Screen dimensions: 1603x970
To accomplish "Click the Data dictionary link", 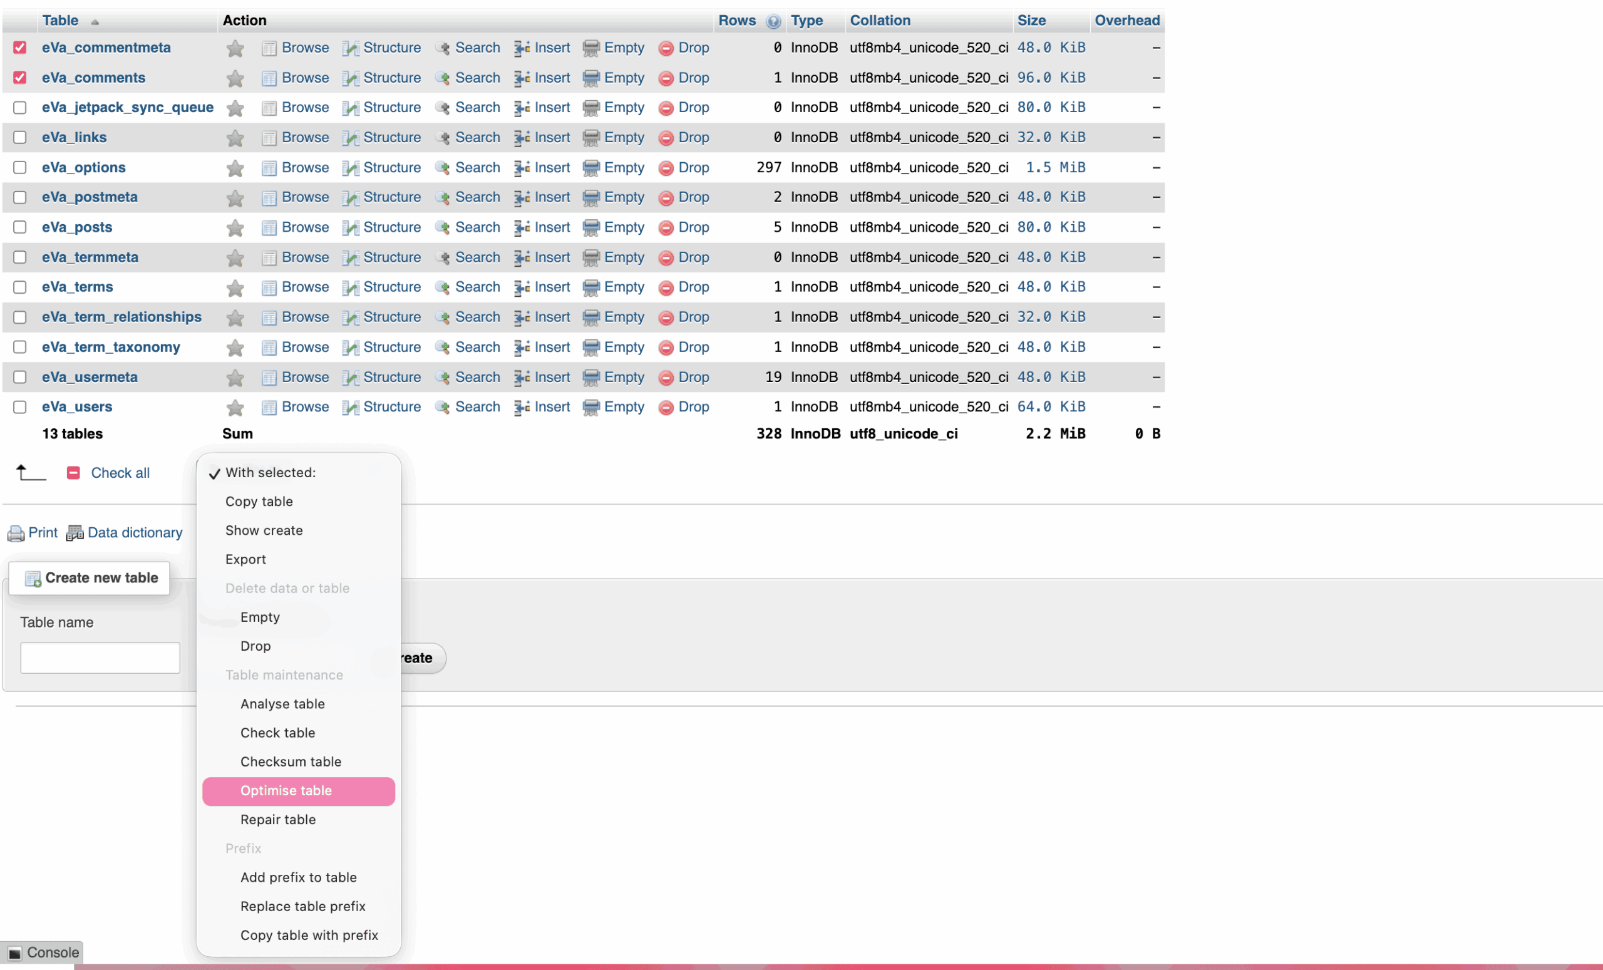I will point(135,533).
